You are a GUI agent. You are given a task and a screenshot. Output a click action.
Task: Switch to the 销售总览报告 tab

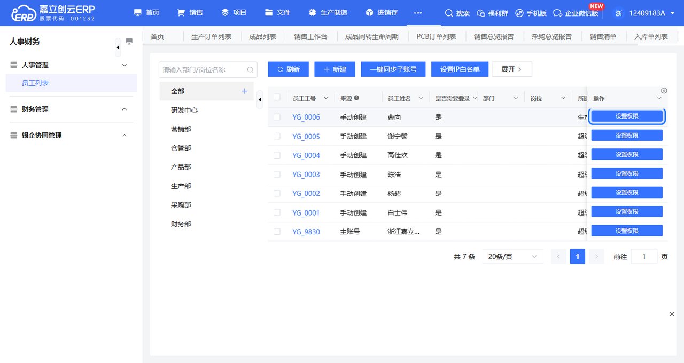[494, 37]
